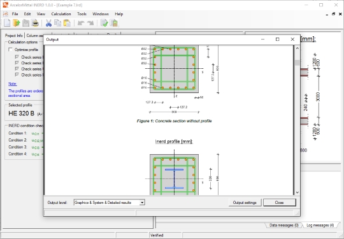Screen dimensions: 344x239
Task: Click the document icon left of File menu
Action: 6,14
